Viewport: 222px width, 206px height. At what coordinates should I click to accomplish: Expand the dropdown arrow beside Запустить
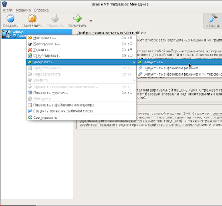[x=91, y=21]
